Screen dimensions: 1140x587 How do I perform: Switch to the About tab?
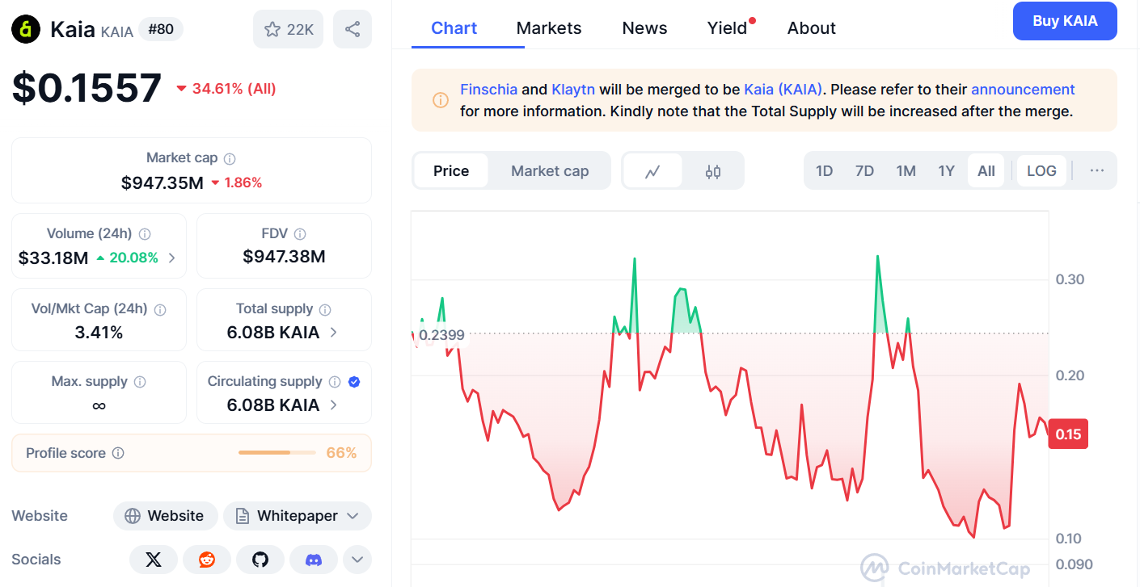coord(812,28)
